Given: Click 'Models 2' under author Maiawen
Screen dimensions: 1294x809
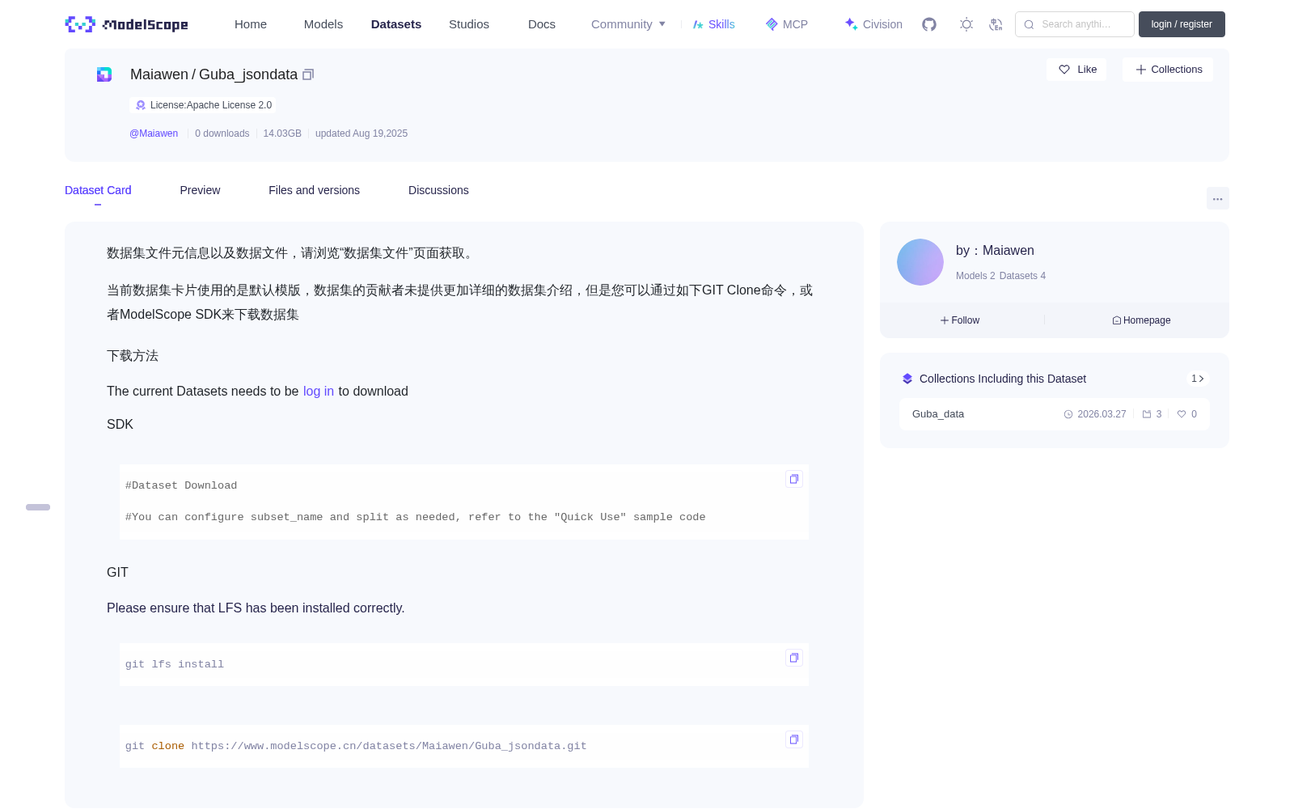Looking at the screenshot, I should tap(975, 276).
